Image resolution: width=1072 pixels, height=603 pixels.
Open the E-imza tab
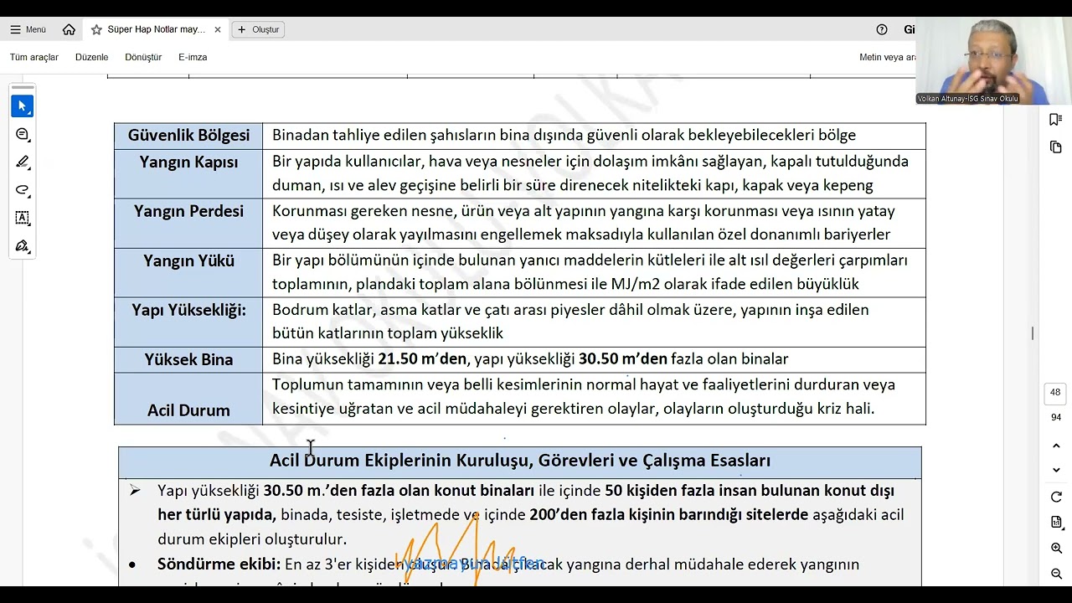coord(193,57)
